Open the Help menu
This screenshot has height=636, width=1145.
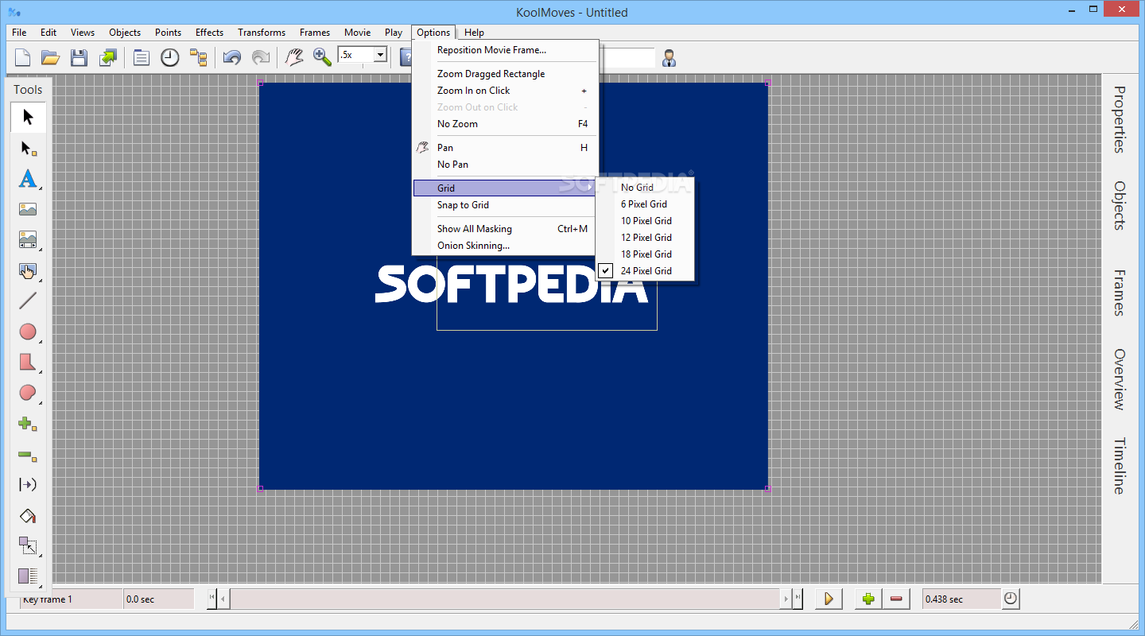pyautogui.click(x=475, y=33)
